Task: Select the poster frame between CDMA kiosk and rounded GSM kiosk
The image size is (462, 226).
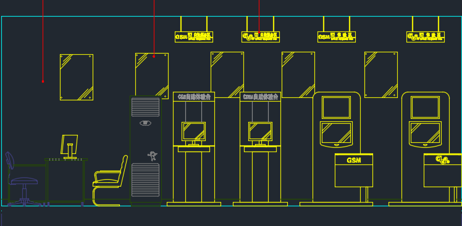Action: point(298,75)
